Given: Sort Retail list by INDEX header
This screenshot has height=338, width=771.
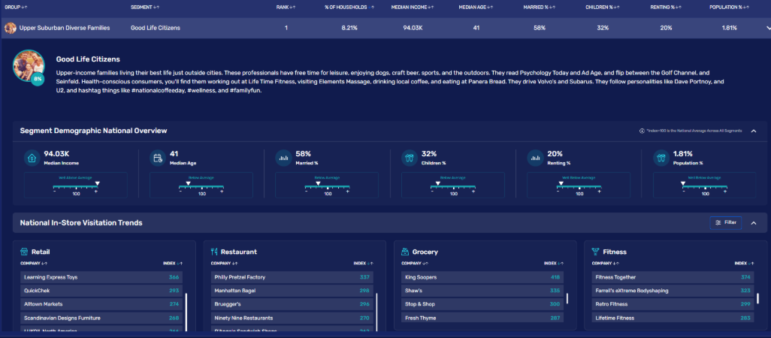Looking at the screenshot, I should point(173,264).
